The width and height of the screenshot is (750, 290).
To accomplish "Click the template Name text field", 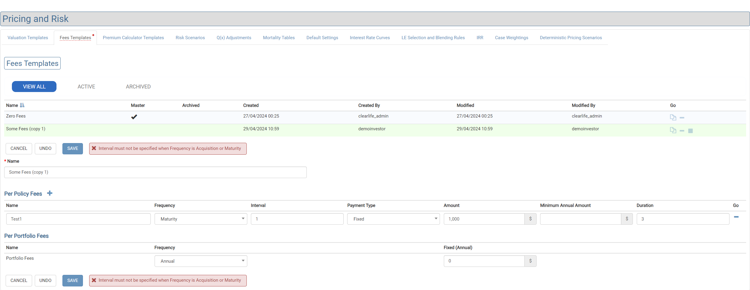I will (155, 172).
